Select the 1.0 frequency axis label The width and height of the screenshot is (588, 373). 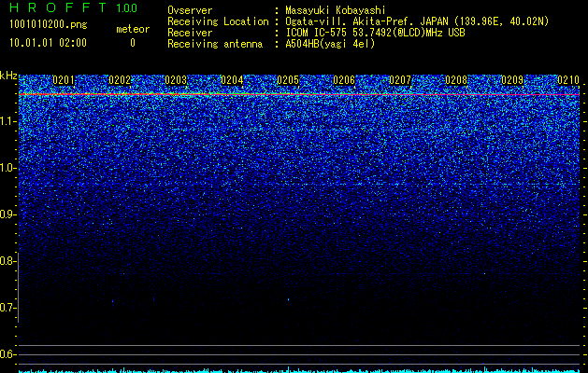[x=8, y=169]
